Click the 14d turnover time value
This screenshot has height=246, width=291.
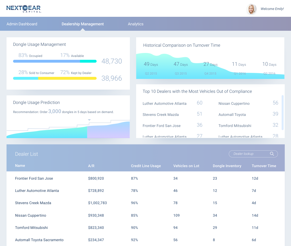pos(255,215)
